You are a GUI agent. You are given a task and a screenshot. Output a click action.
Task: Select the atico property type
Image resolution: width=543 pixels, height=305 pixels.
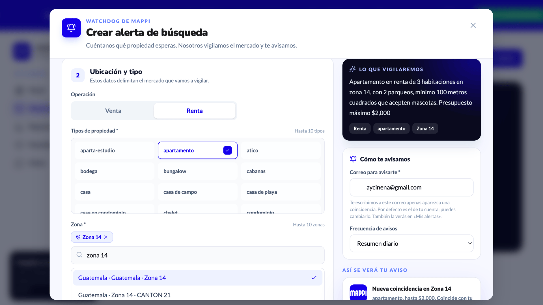[281, 150]
